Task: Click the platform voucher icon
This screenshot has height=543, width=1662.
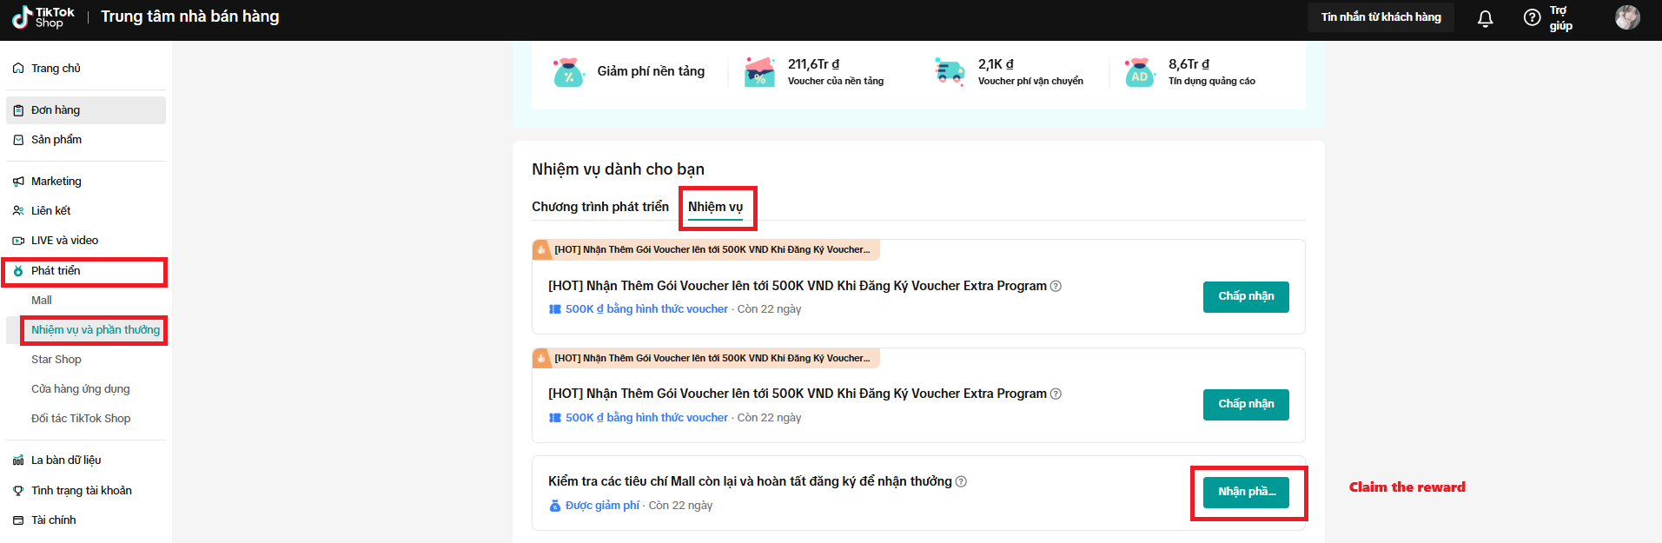Action: (x=759, y=72)
